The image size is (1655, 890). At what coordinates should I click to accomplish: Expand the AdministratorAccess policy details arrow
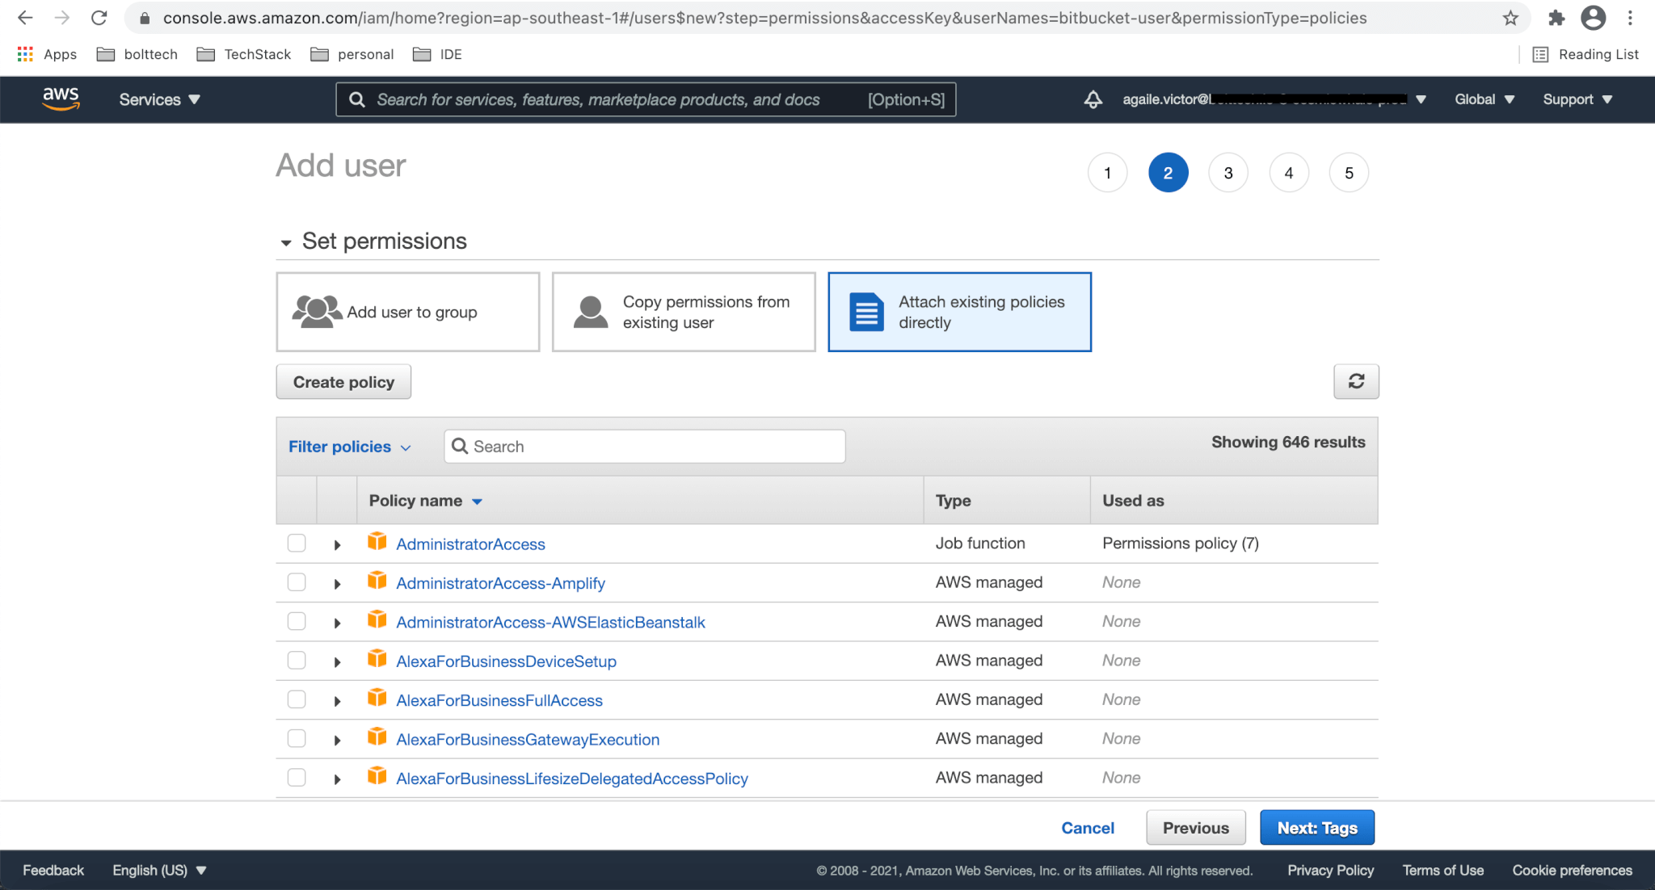click(337, 545)
